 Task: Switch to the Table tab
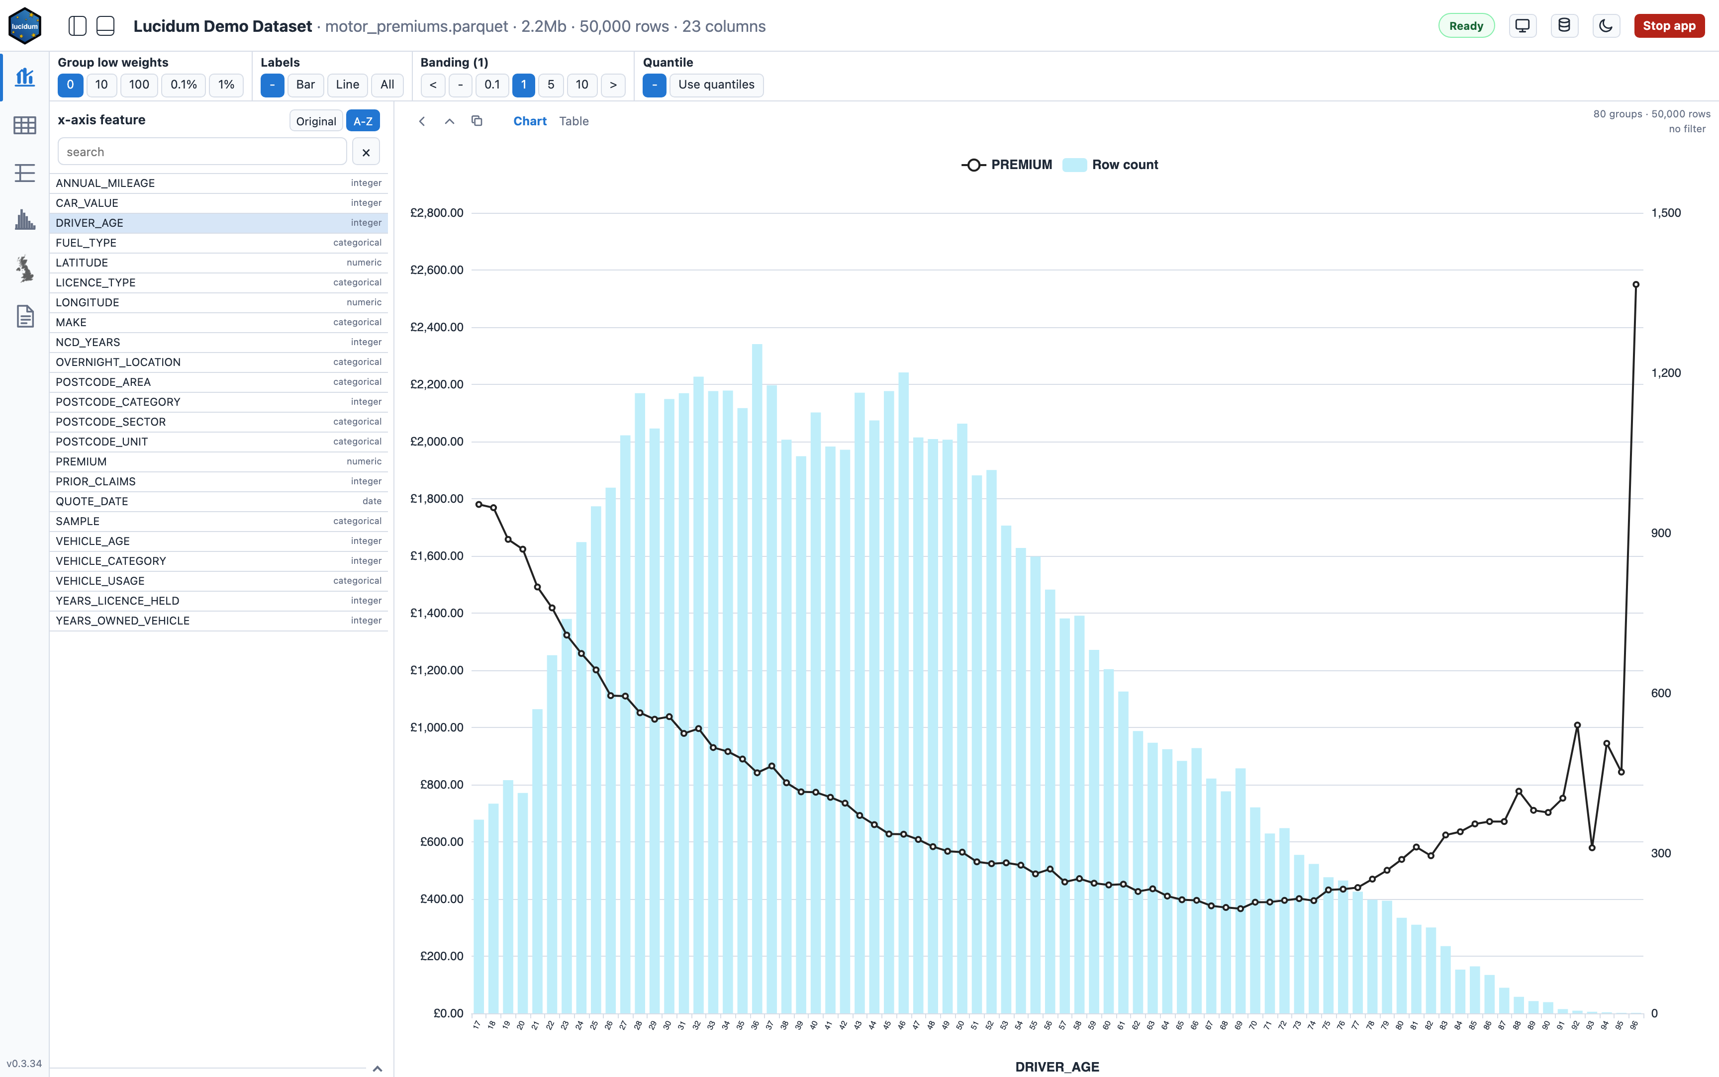point(574,121)
